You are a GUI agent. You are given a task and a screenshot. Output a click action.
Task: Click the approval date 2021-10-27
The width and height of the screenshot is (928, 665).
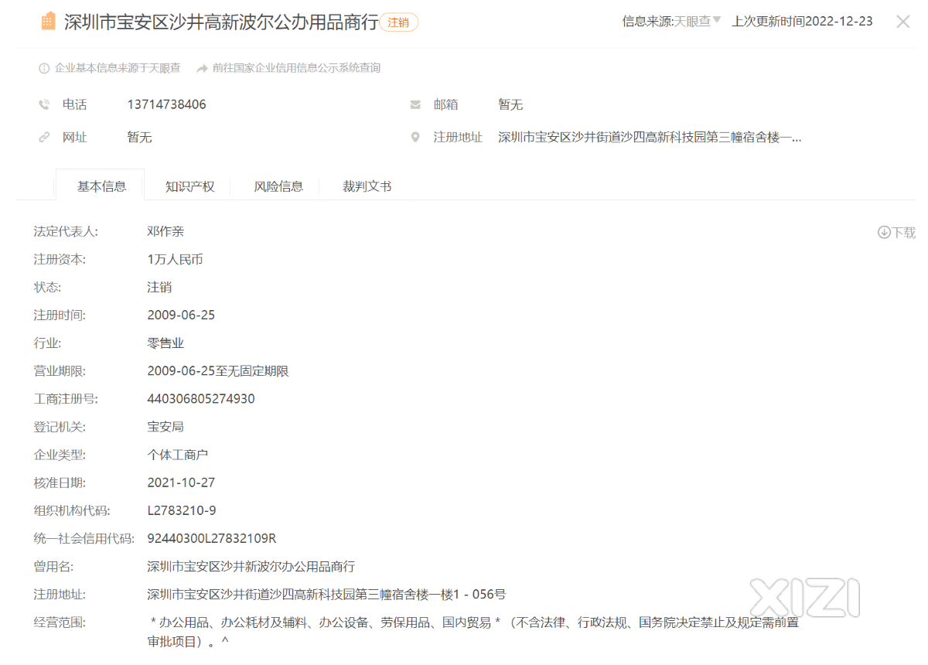pos(181,483)
